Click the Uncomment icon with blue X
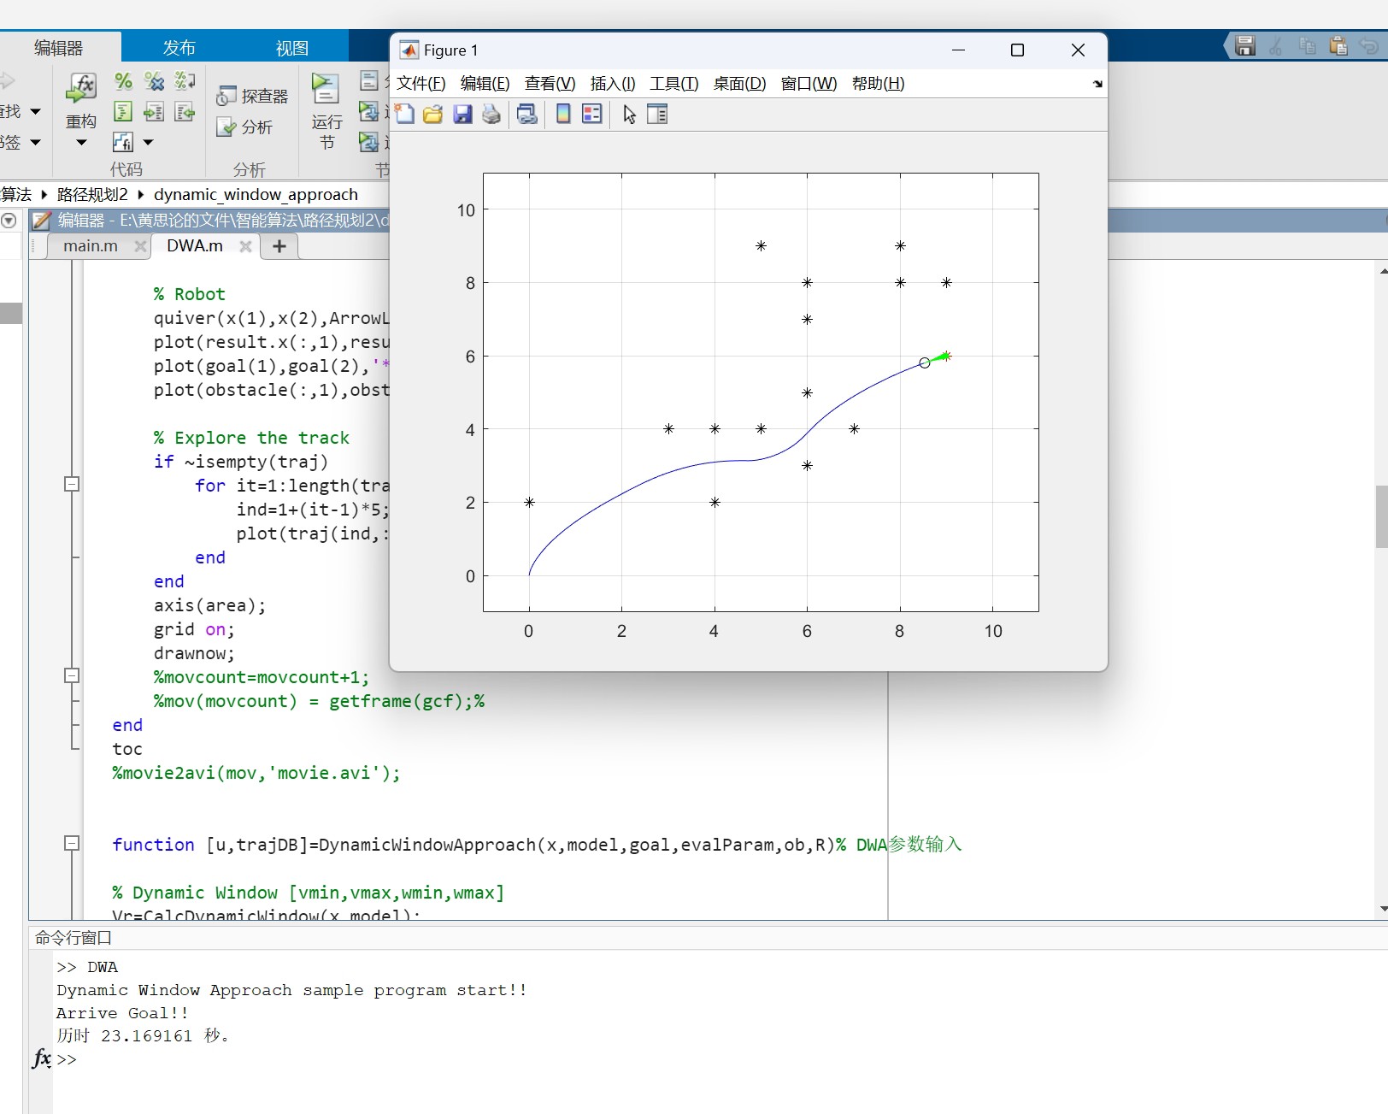This screenshot has height=1114, width=1388. pos(155,81)
